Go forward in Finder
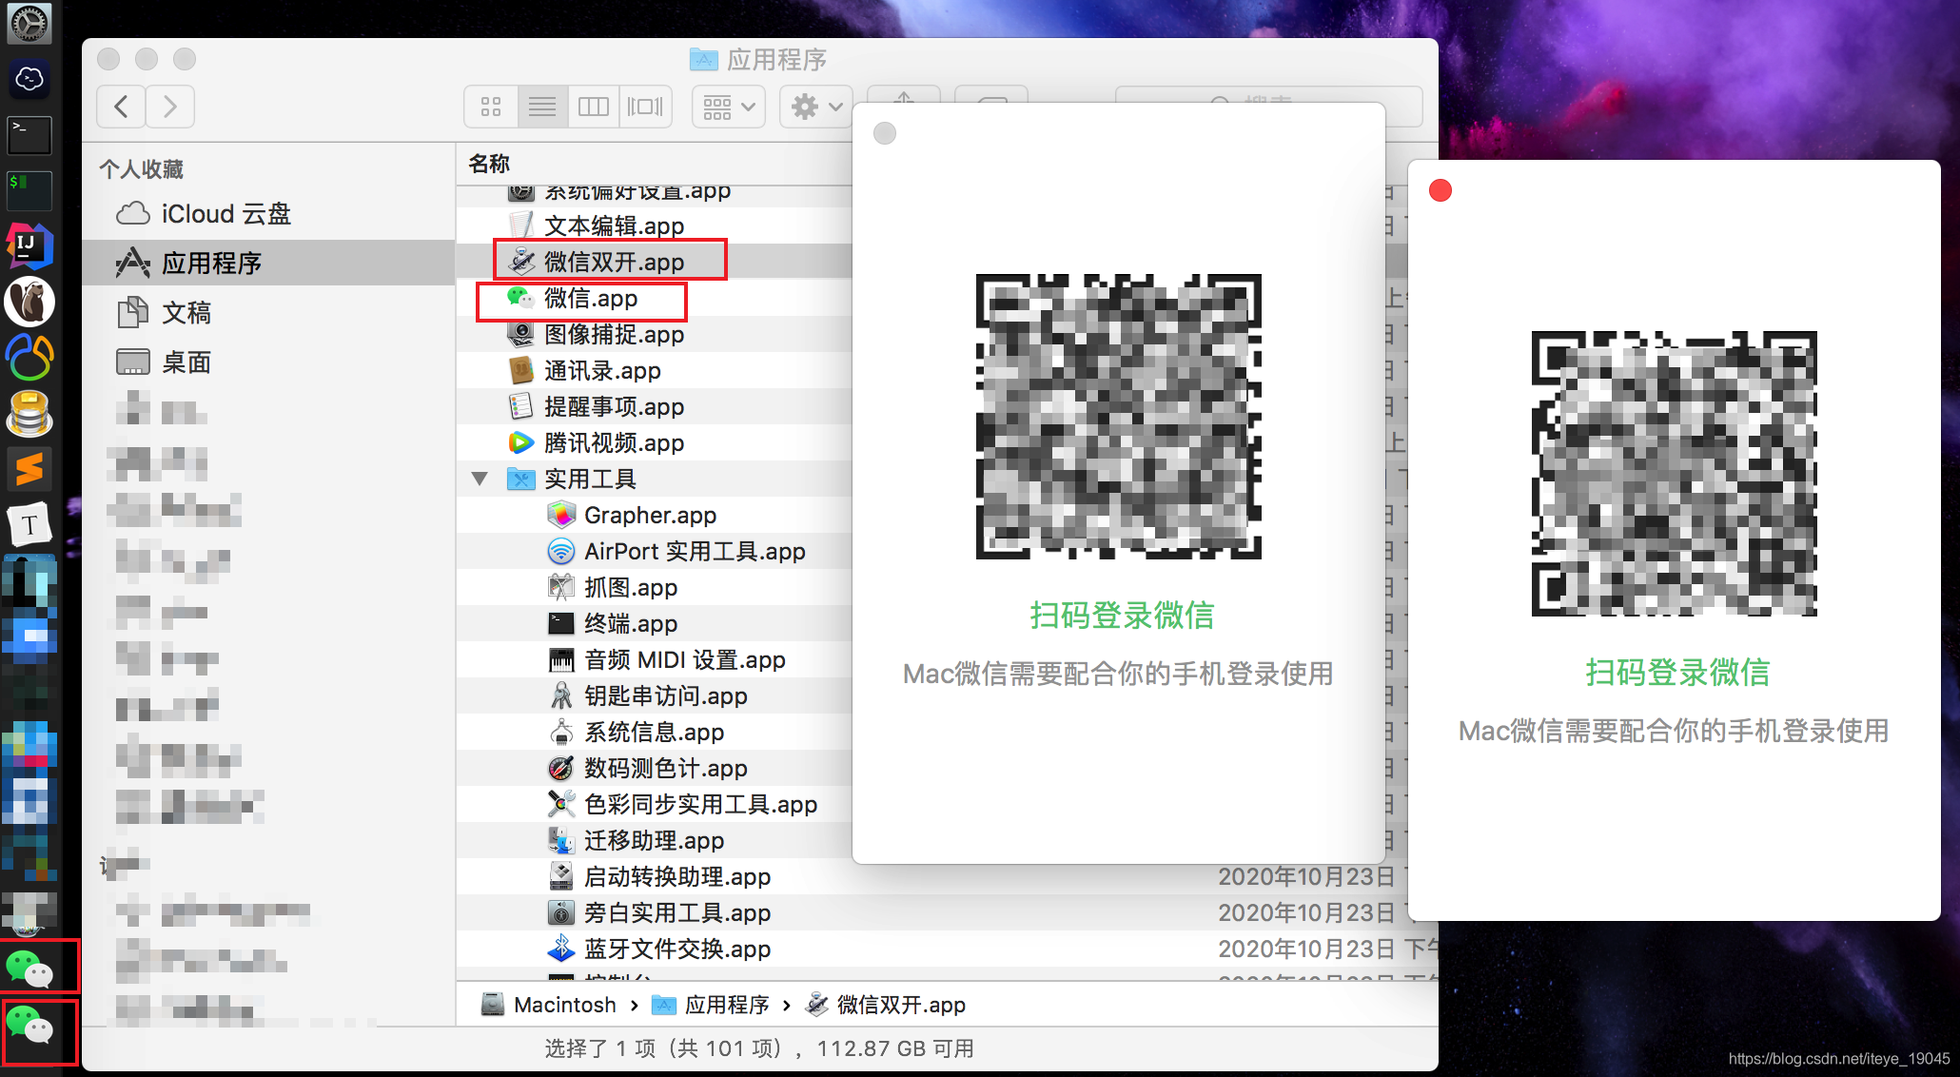The image size is (1960, 1077). pos(170,107)
